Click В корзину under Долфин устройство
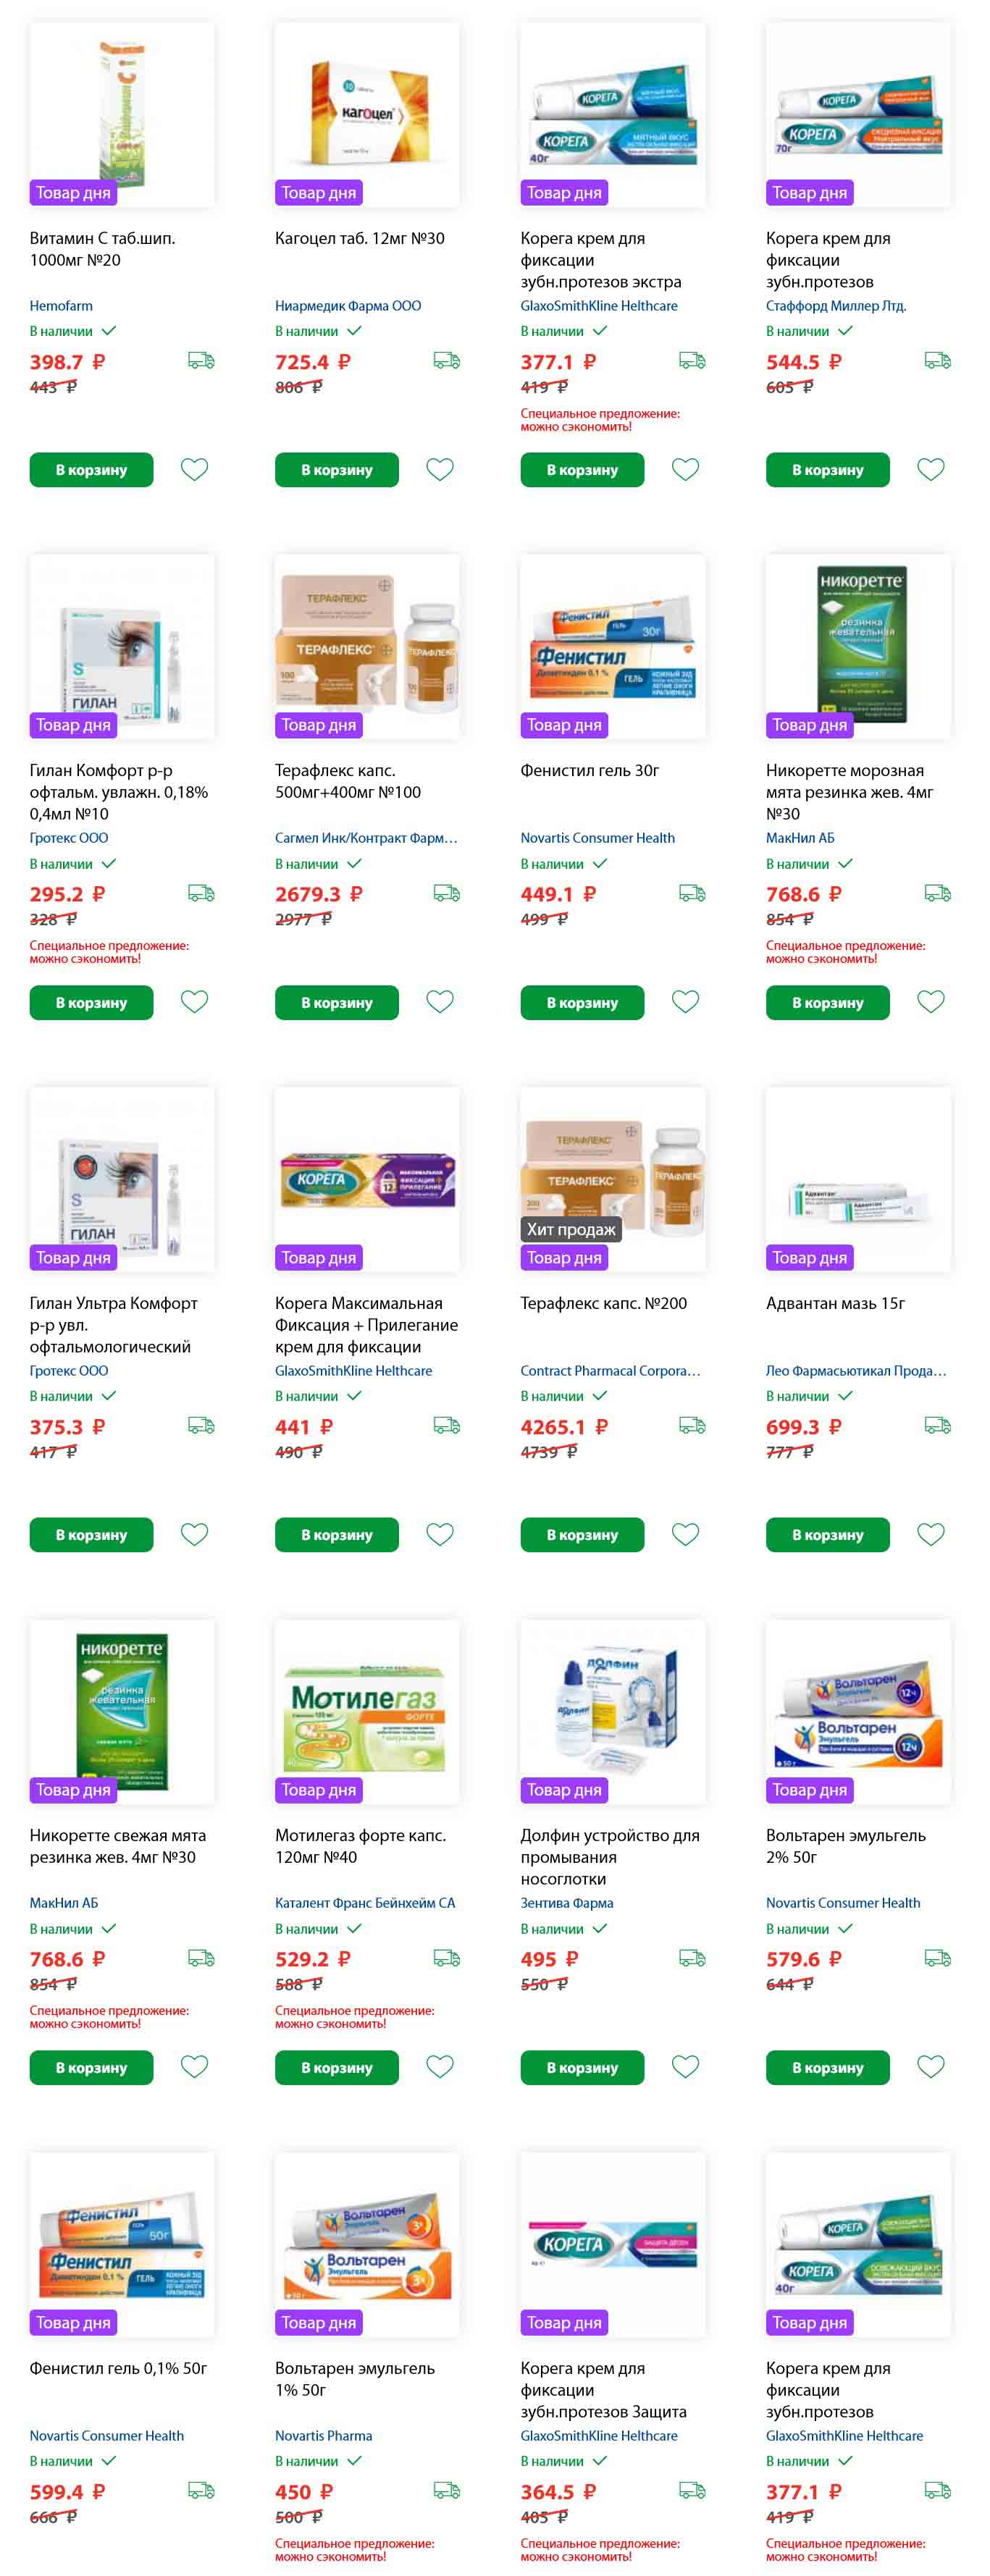The height and width of the screenshot is (2576, 990). point(582,2067)
